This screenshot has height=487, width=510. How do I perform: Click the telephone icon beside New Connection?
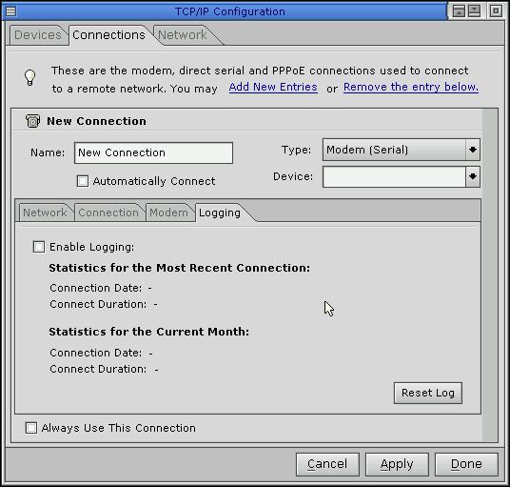pyautogui.click(x=32, y=121)
